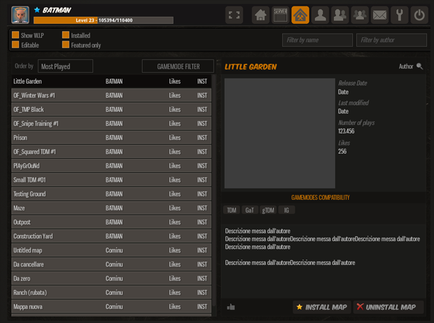This screenshot has height=323, width=434.
Task: Click INST on the Prison row
Action: pyautogui.click(x=202, y=138)
